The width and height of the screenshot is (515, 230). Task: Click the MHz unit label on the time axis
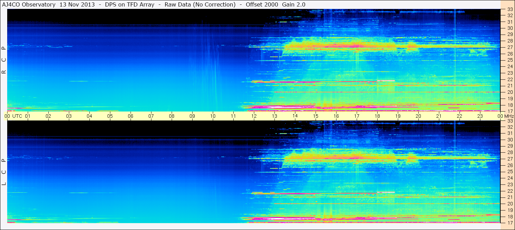pos(508,116)
